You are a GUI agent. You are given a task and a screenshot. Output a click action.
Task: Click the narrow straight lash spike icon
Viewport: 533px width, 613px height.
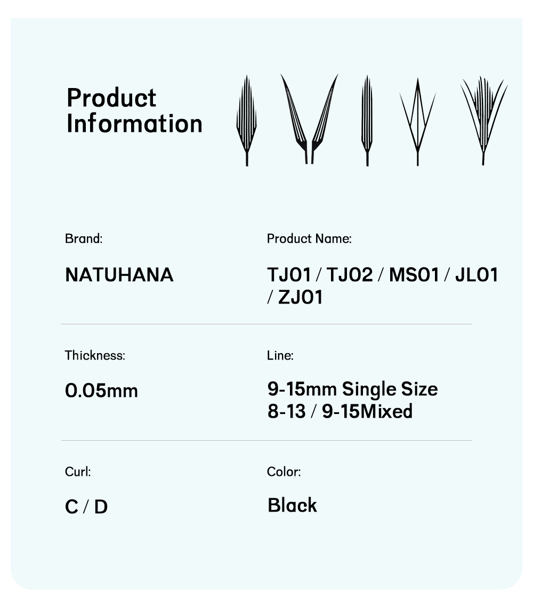tap(367, 120)
